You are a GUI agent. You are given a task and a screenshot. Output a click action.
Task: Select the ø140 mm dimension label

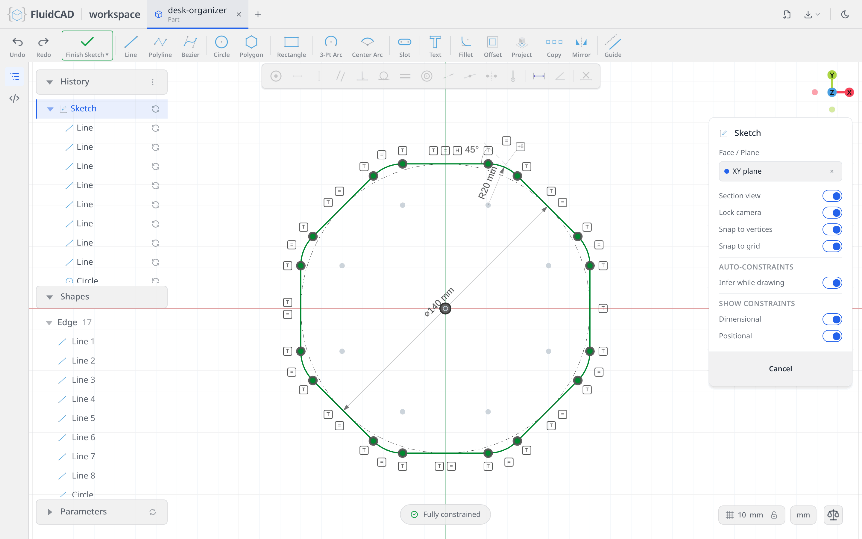pos(439,302)
